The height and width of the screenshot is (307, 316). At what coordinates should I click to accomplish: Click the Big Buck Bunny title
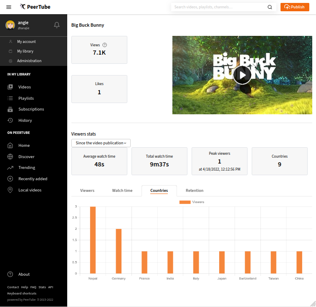pos(88,25)
